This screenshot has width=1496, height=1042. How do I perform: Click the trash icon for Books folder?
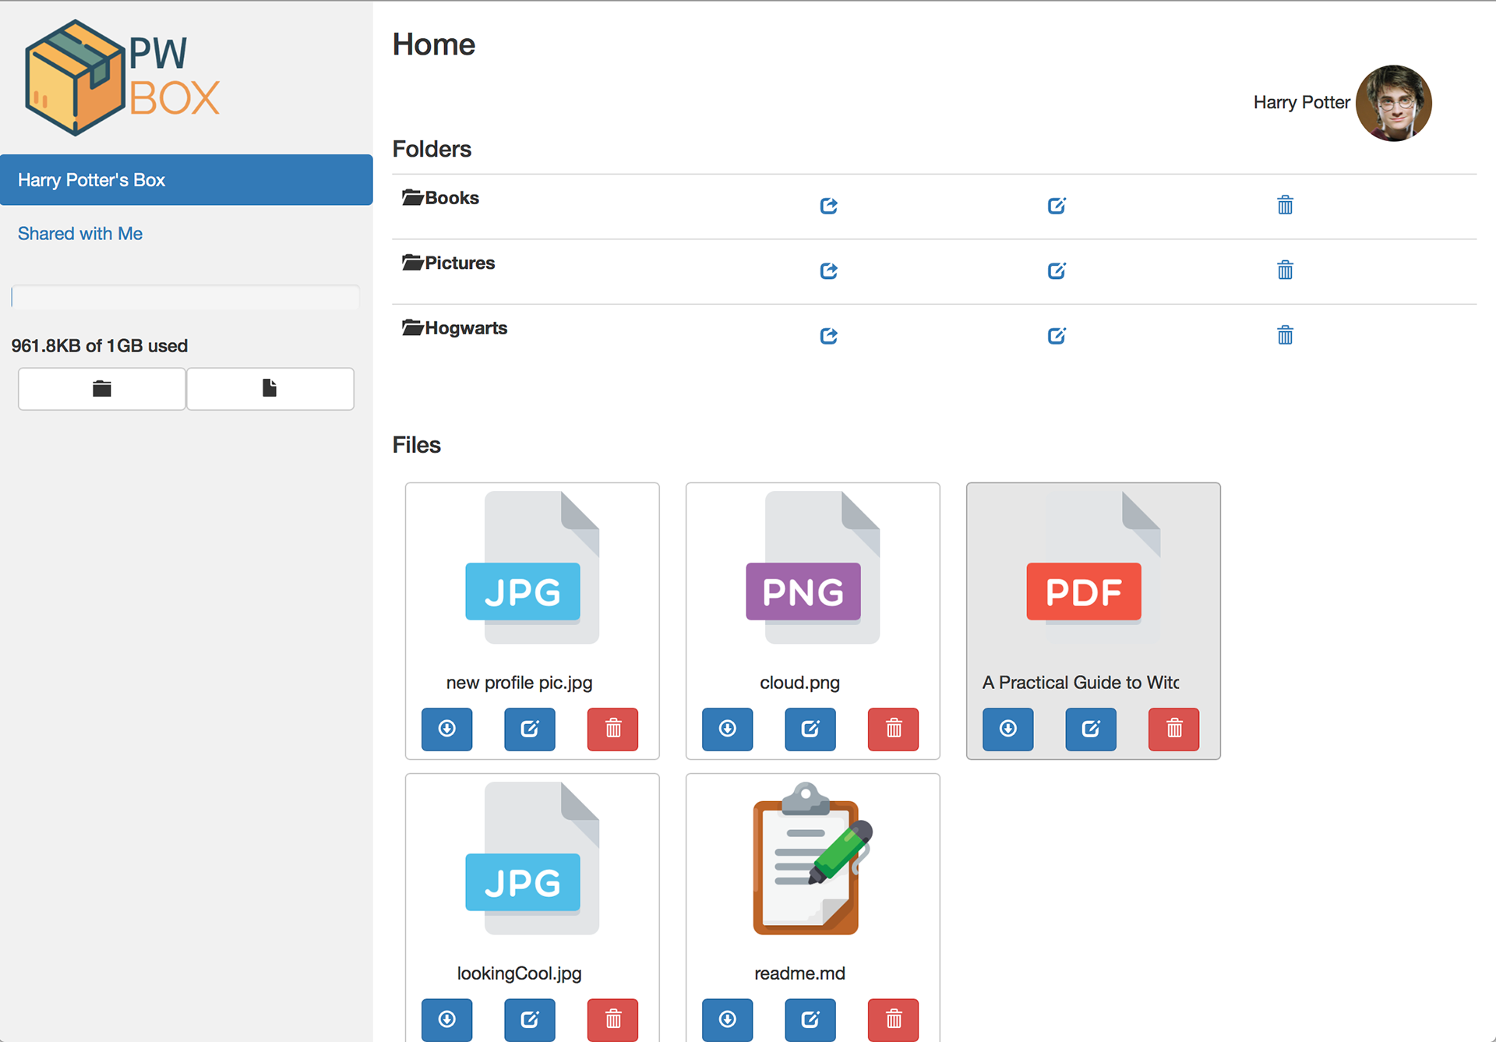(1285, 205)
